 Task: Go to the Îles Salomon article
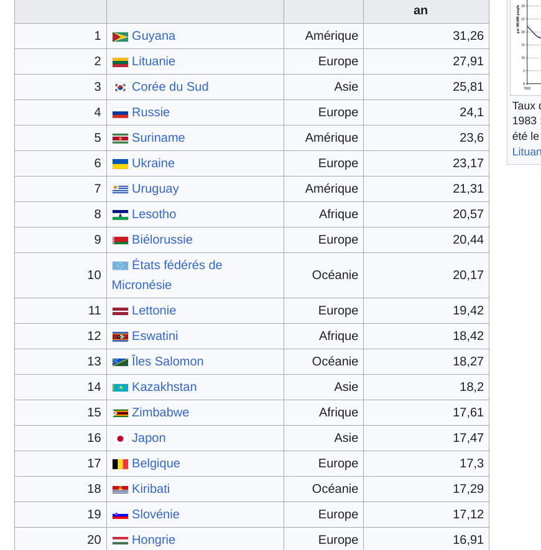(x=167, y=361)
